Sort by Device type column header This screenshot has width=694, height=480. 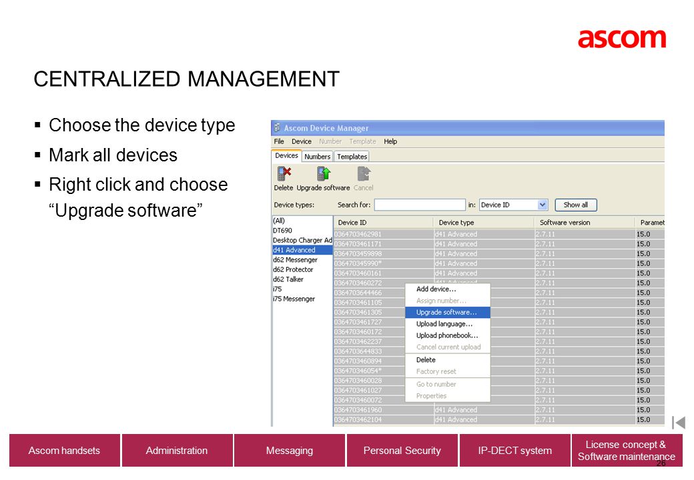(484, 222)
